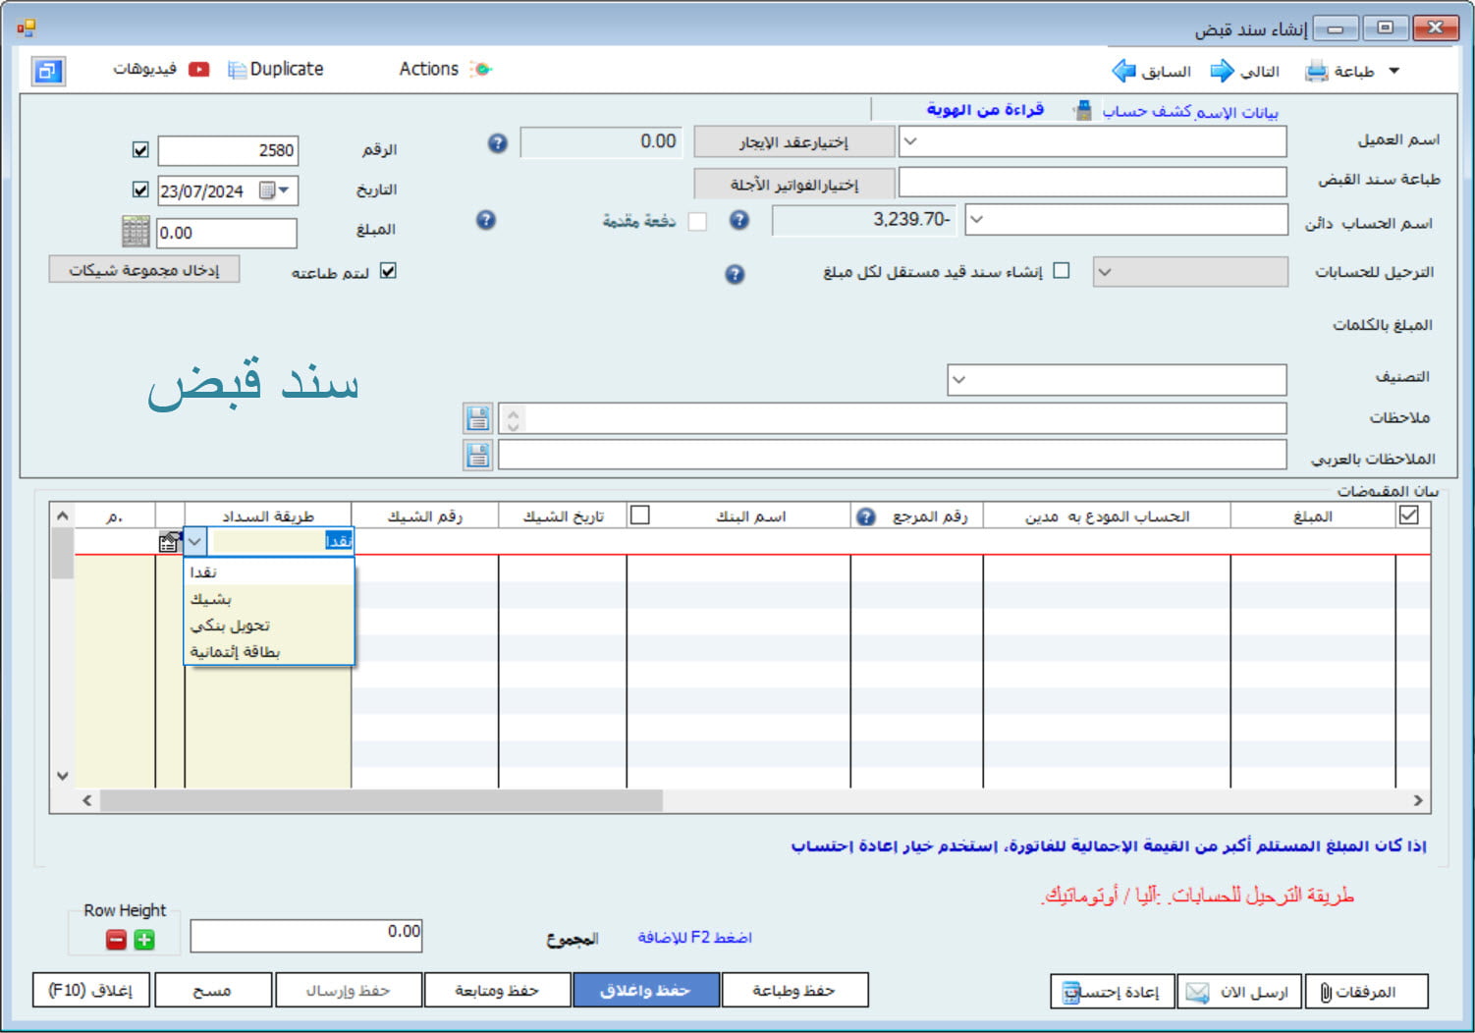Select تحويل بنكي from payment method list

[230, 625]
